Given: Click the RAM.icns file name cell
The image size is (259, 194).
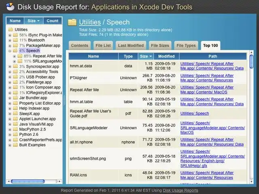Looking at the screenshot, I should click(93, 175).
